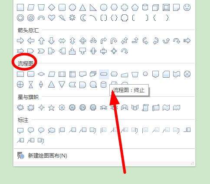Select the vertical scroll shape
Screen dimensions: 210x184
[x=145, y=108]
